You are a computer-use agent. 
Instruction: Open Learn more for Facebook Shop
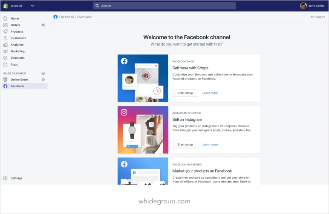tap(210, 93)
